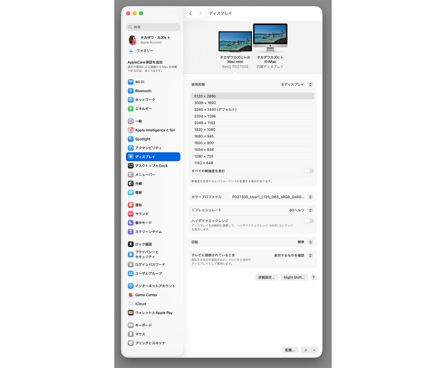Click the デスクトップとDock icon
This screenshot has height=368, width=446.
click(x=131, y=166)
